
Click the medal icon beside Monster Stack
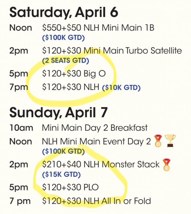tap(167, 165)
